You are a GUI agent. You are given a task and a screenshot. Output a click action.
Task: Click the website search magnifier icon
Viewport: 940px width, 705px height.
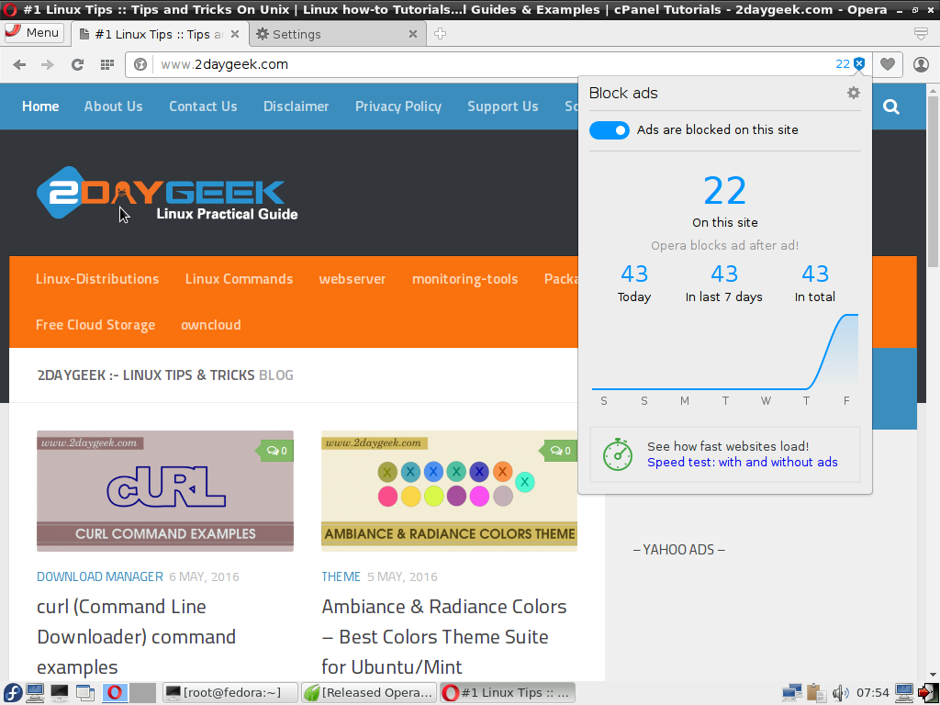pyautogui.click(x=891, y=106)
